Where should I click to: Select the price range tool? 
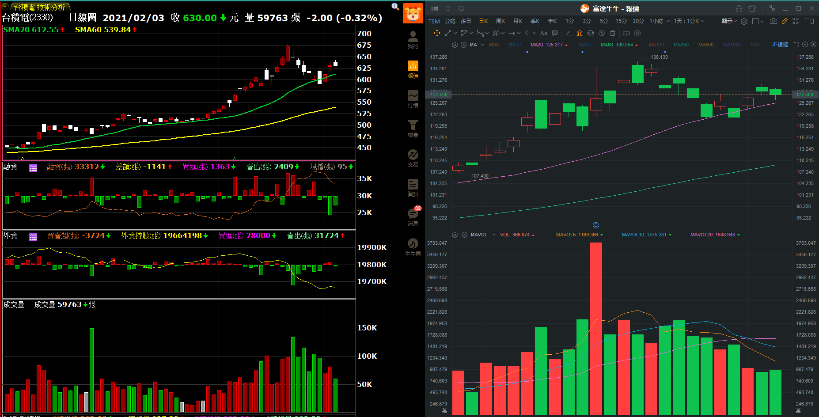512,33
